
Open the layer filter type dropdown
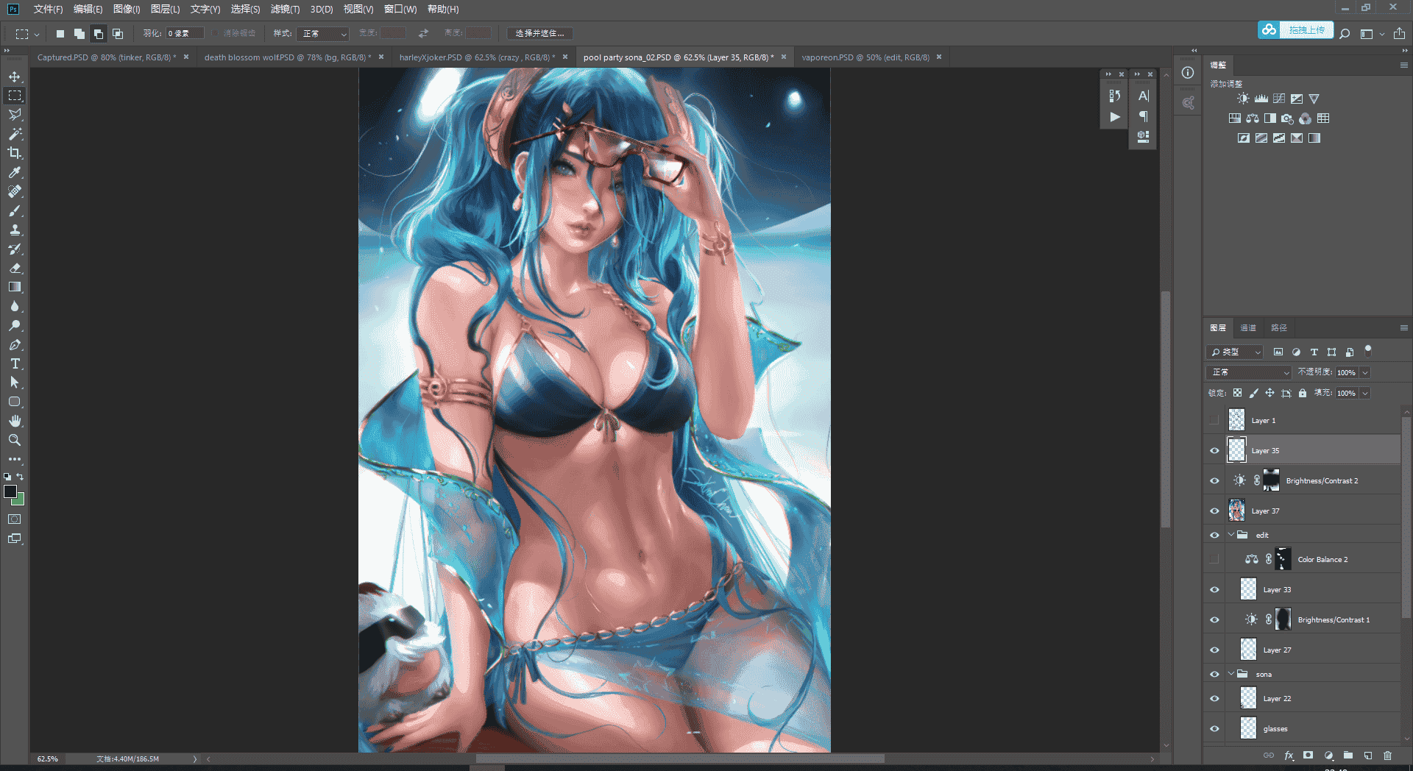[1235, 352]
